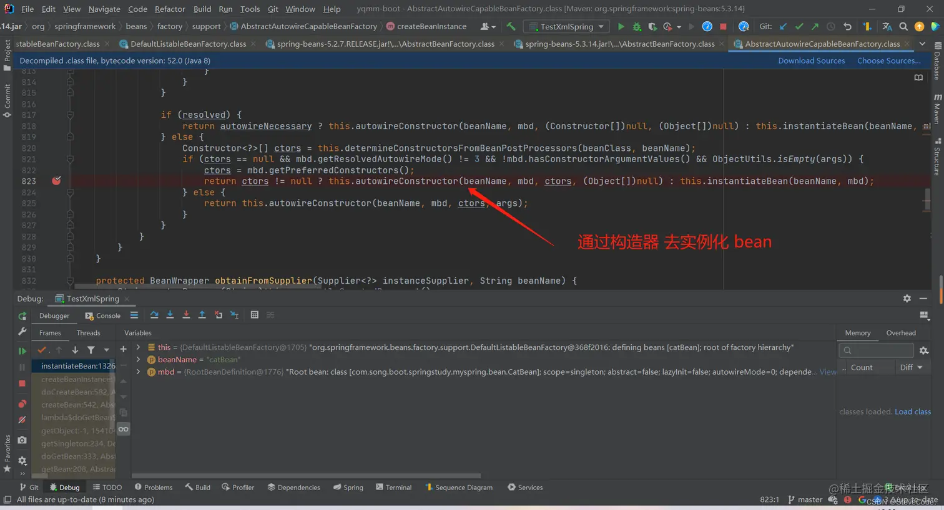Open the TestXmlSpring run configuration dropdown
The image size is (944, 510).
567,27
